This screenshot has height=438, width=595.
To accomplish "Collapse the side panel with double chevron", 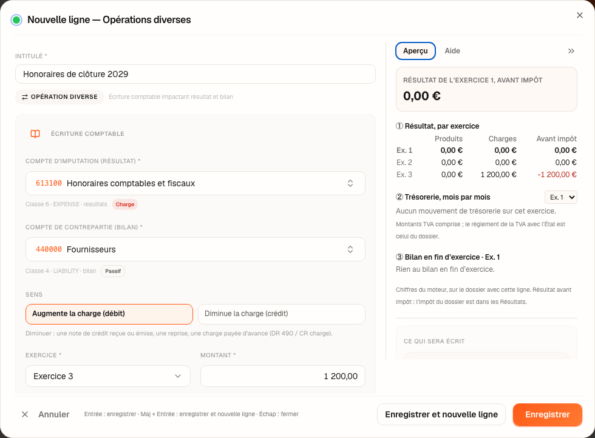I will click(x=571, y=51).
